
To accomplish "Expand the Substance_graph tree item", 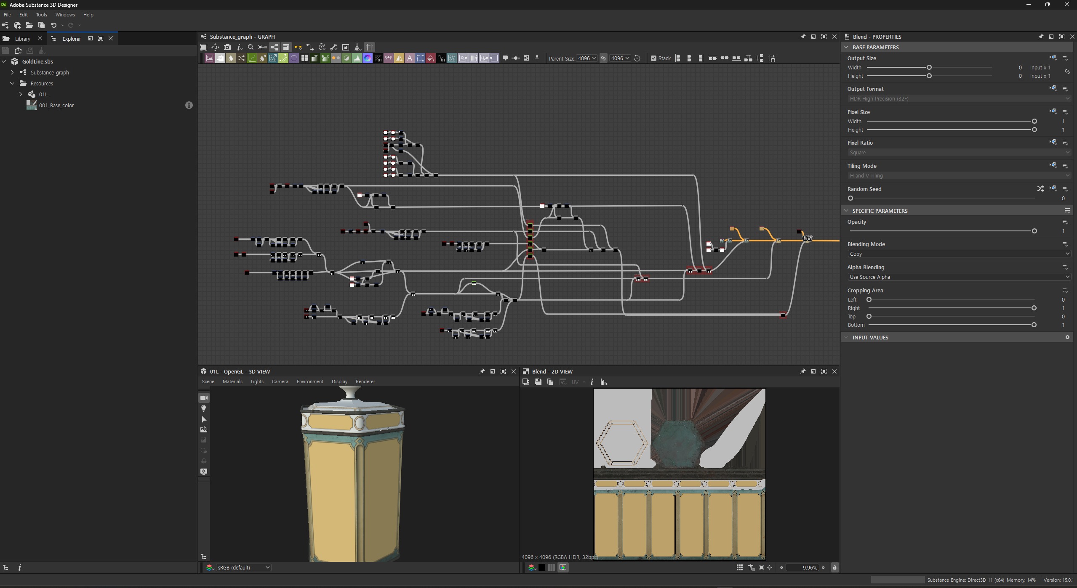I will click(12, 72).
